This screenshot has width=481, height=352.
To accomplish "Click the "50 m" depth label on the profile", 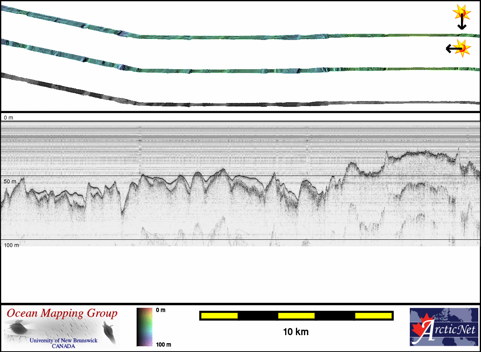I will [x=10, y=181].
